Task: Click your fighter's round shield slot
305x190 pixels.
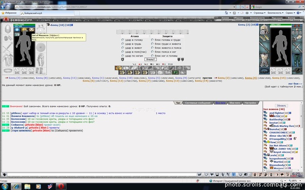Action: point(41,47)
